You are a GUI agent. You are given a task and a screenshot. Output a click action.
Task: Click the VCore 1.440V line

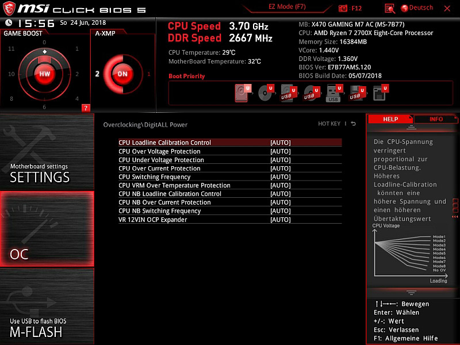(319, 50)
